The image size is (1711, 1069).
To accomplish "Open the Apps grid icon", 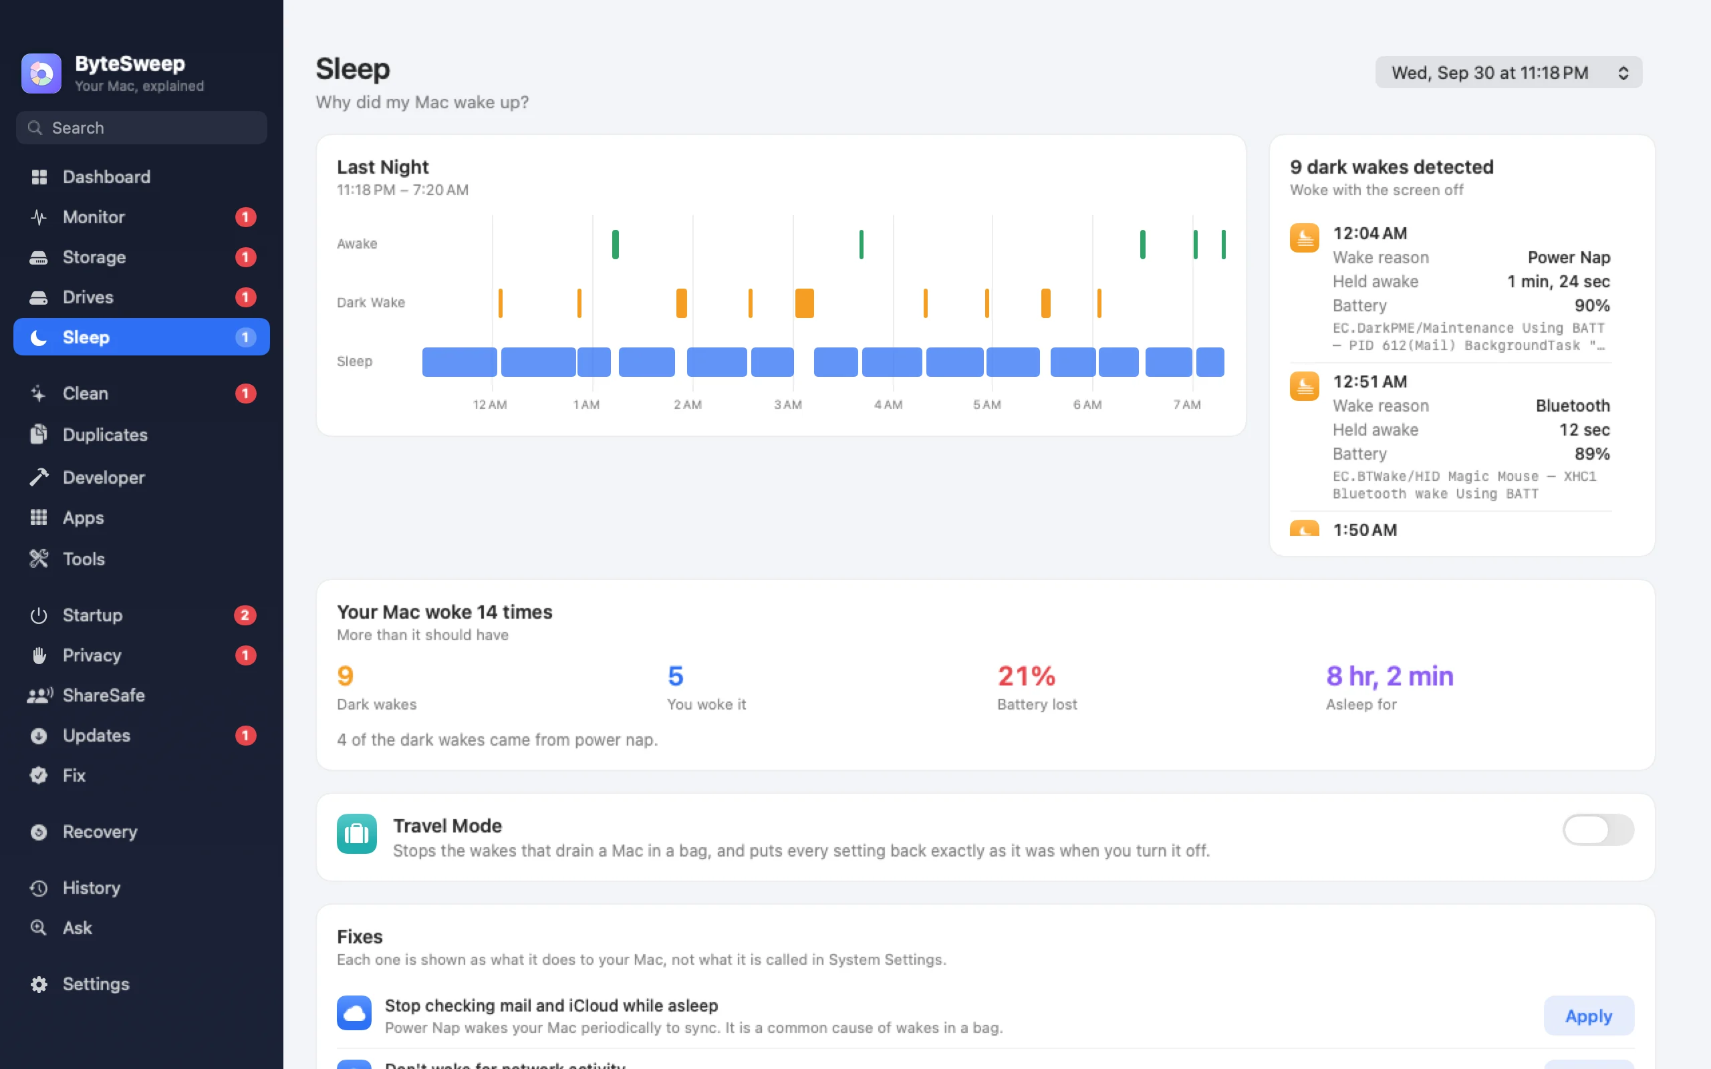I will (x=39, y=518).
